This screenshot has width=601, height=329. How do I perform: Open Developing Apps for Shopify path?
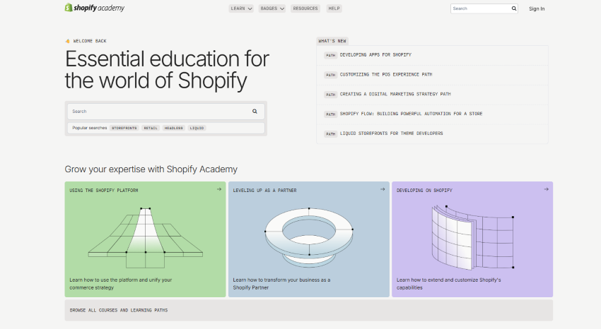point(375,54)
